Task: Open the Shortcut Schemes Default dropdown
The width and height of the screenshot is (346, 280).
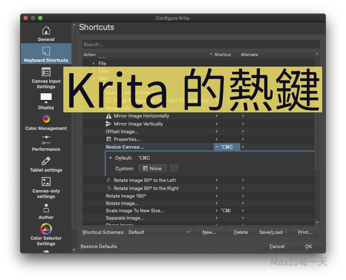Action: (159, 232)
